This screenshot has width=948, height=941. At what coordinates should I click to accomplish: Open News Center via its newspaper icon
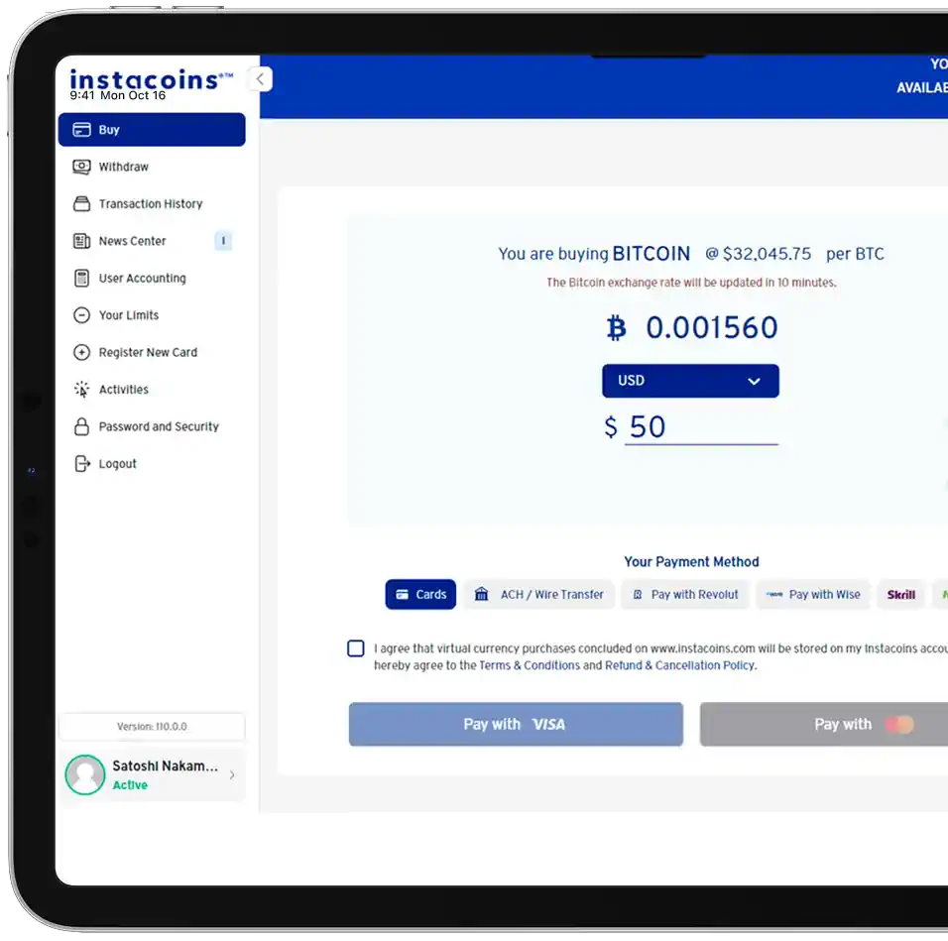[x=81, y=241]
